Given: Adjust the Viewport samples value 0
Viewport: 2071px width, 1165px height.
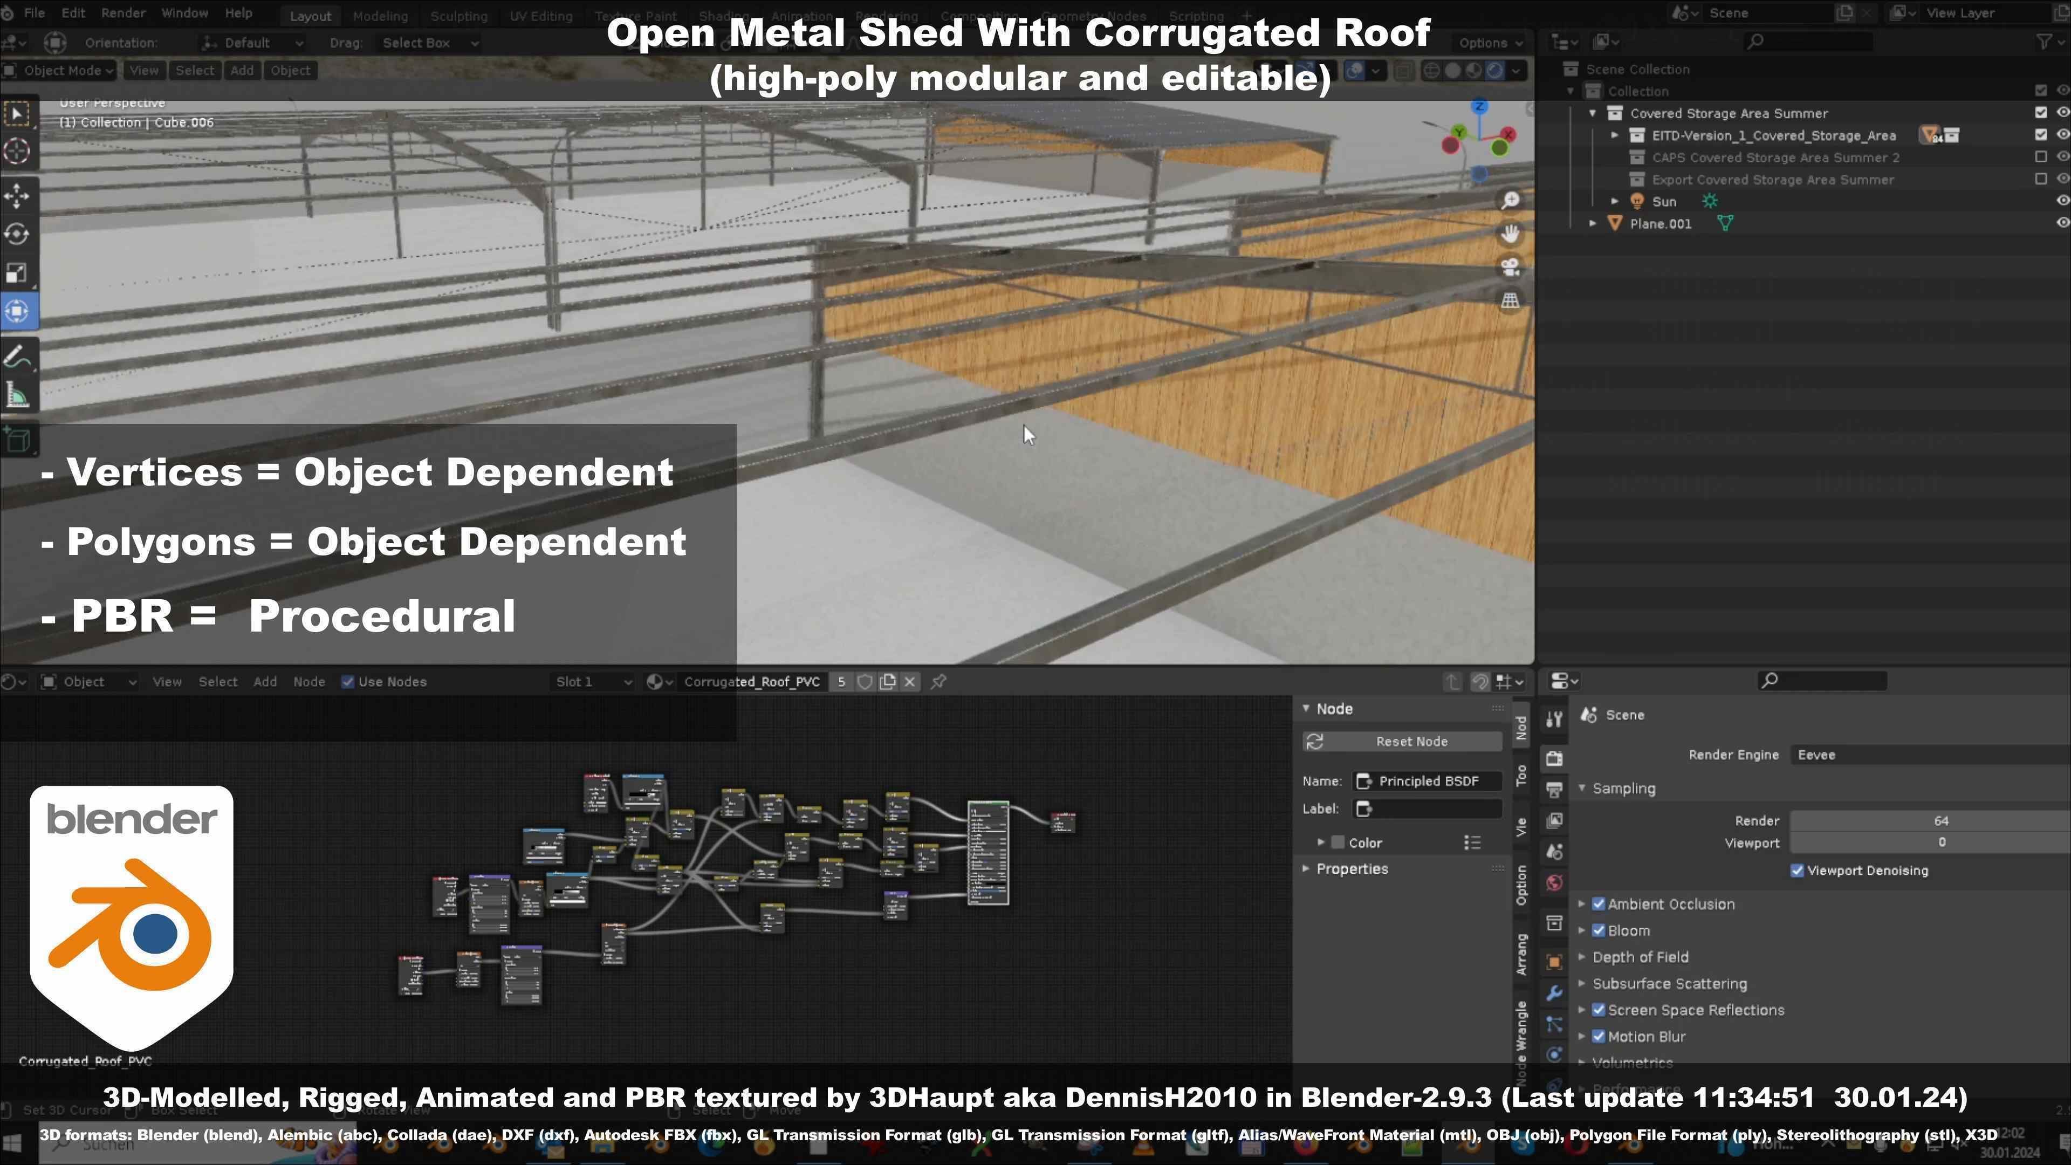Looking at the screenshot, I should click(x=1930, y=842).
